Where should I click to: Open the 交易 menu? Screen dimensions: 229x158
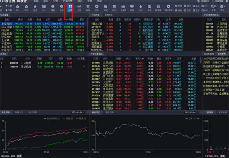89,2
